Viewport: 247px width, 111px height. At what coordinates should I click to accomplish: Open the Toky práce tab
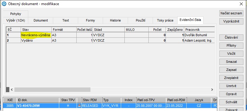(165, 20)
